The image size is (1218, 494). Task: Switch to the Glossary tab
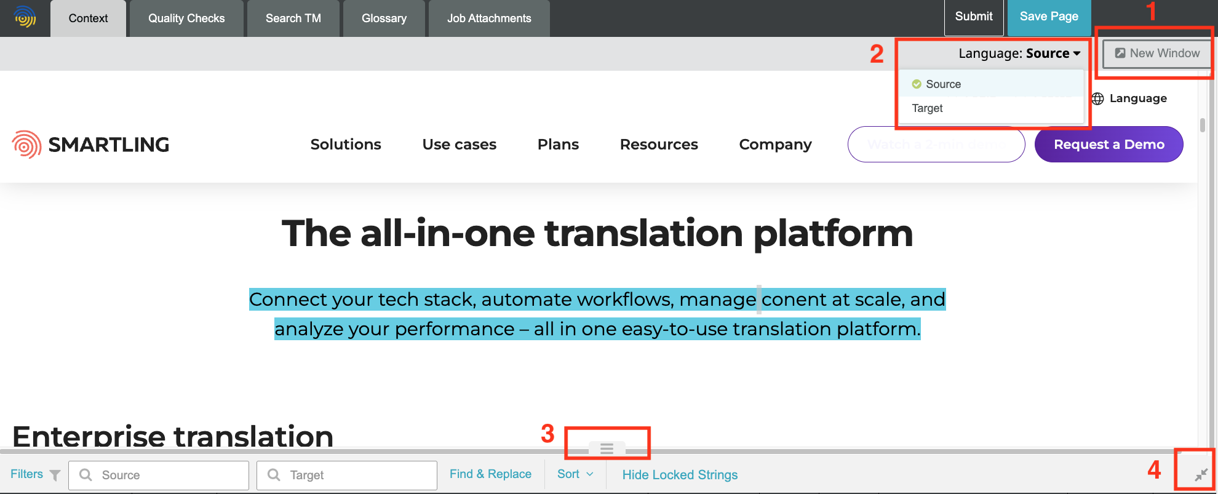click(384, 18)
